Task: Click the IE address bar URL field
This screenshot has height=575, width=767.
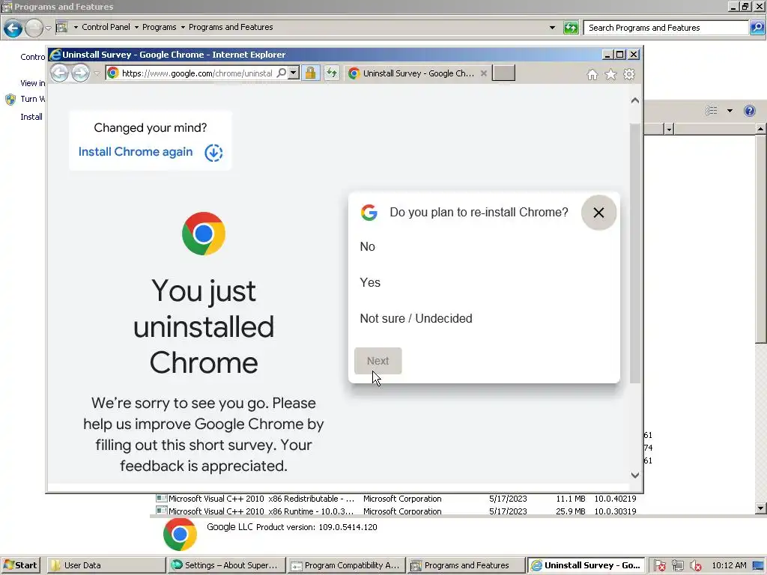Action: pos(197,73)
